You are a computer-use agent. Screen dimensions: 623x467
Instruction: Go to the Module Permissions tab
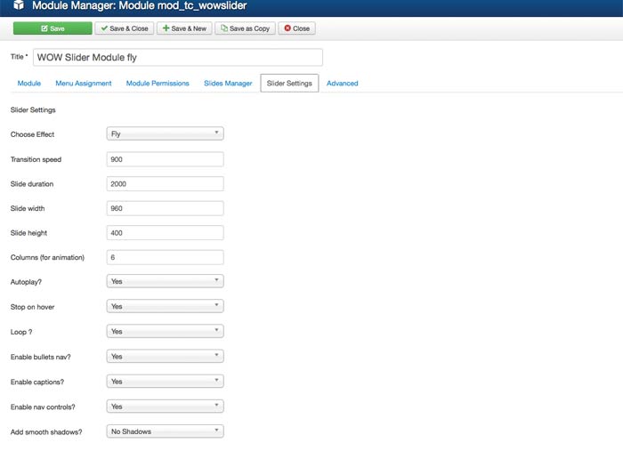[158, 84]
